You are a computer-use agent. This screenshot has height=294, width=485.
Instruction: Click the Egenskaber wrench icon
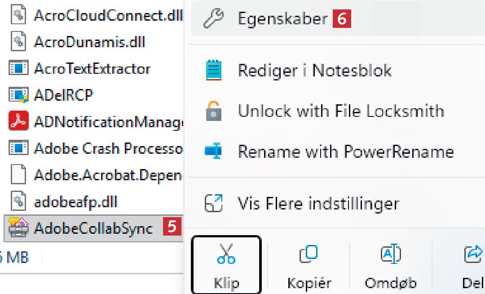[x=213, y=19]
